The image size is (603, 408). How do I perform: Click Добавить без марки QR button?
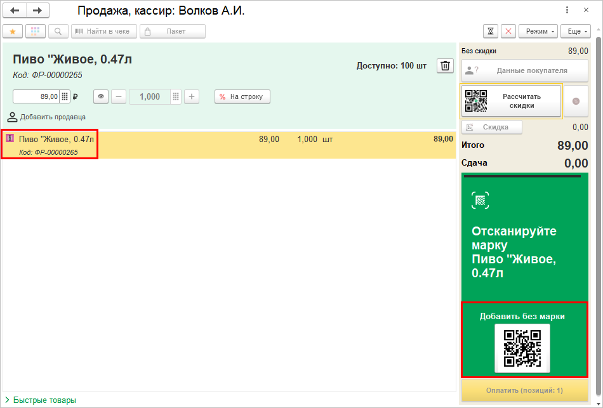pos(522,348)
